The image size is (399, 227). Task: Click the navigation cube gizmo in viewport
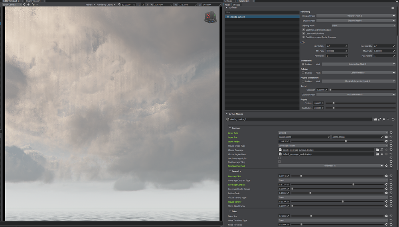point(210,17)
